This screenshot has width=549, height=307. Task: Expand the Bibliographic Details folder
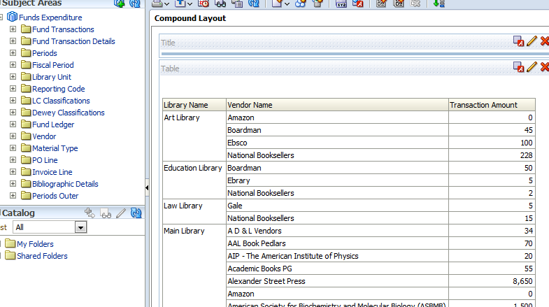[13, 184]
